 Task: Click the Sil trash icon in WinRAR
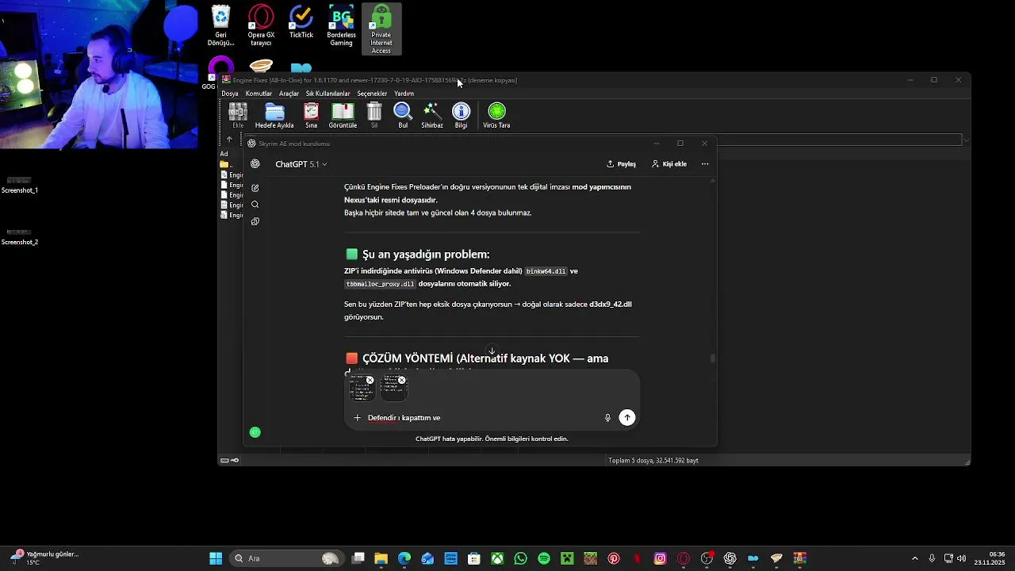[374, 115]
